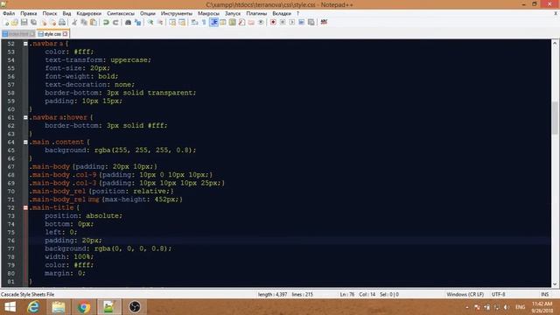Click the Copy toolbar icon
The image size is (560, 315).
coord(84,23)
